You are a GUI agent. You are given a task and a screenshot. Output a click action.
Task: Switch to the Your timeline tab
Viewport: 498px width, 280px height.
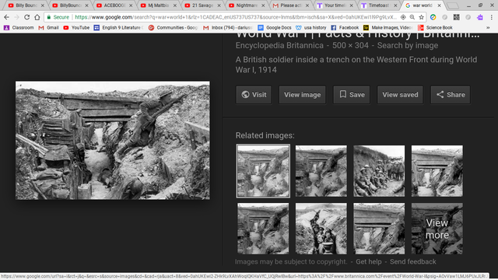(x=334, y=5)
